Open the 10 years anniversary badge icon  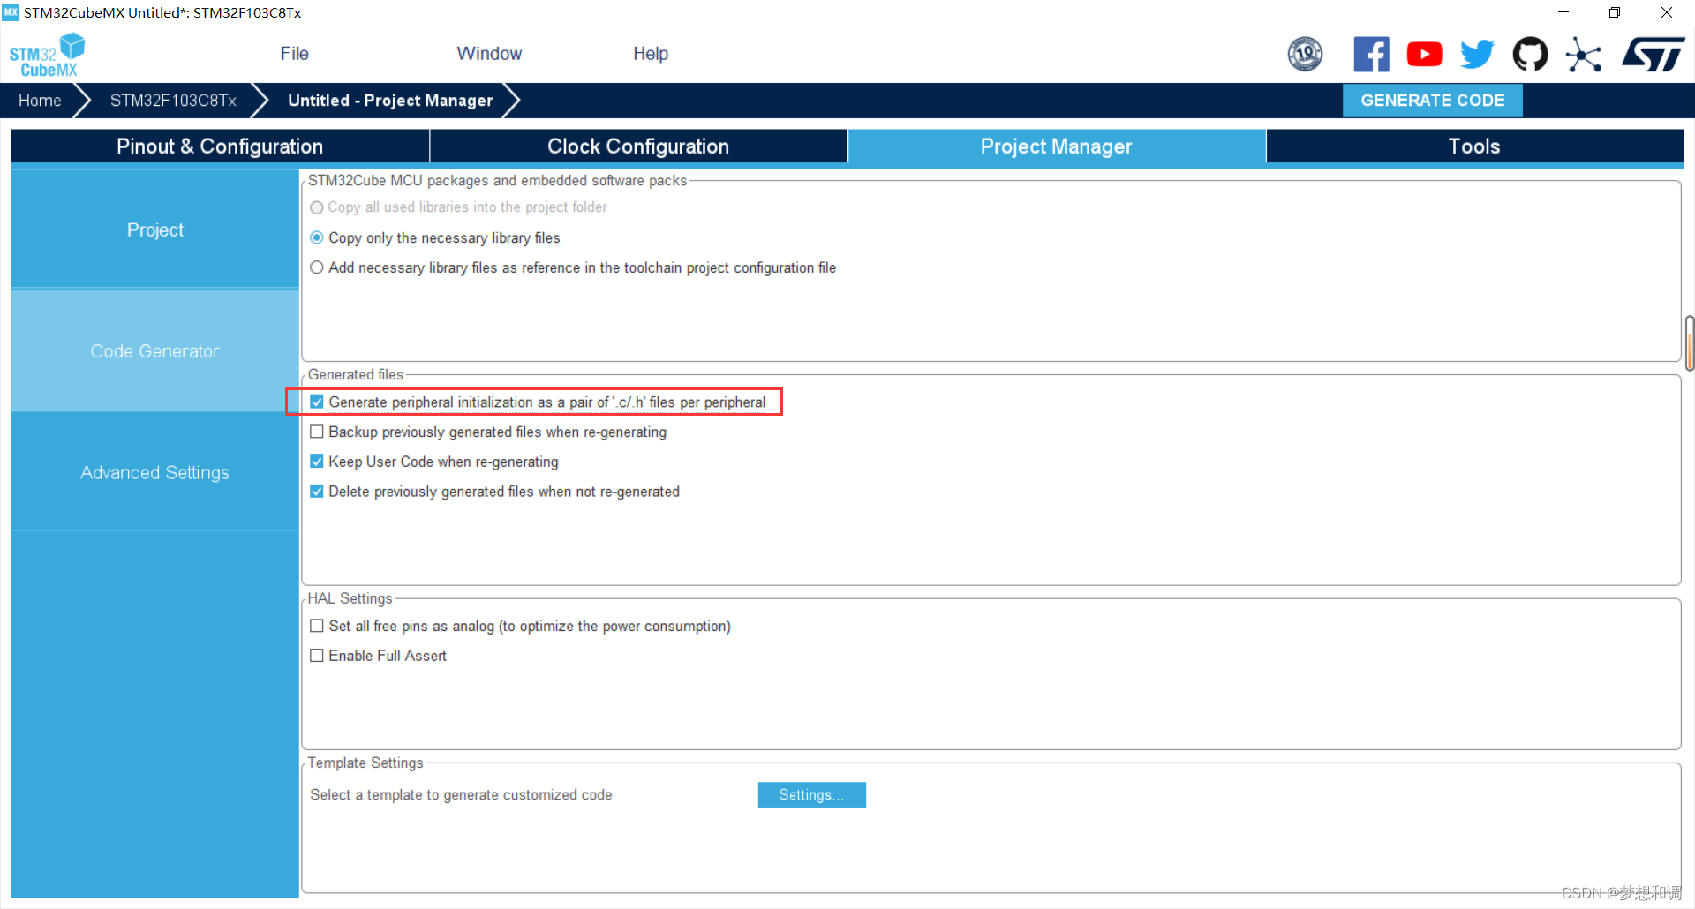point(1305,54)
